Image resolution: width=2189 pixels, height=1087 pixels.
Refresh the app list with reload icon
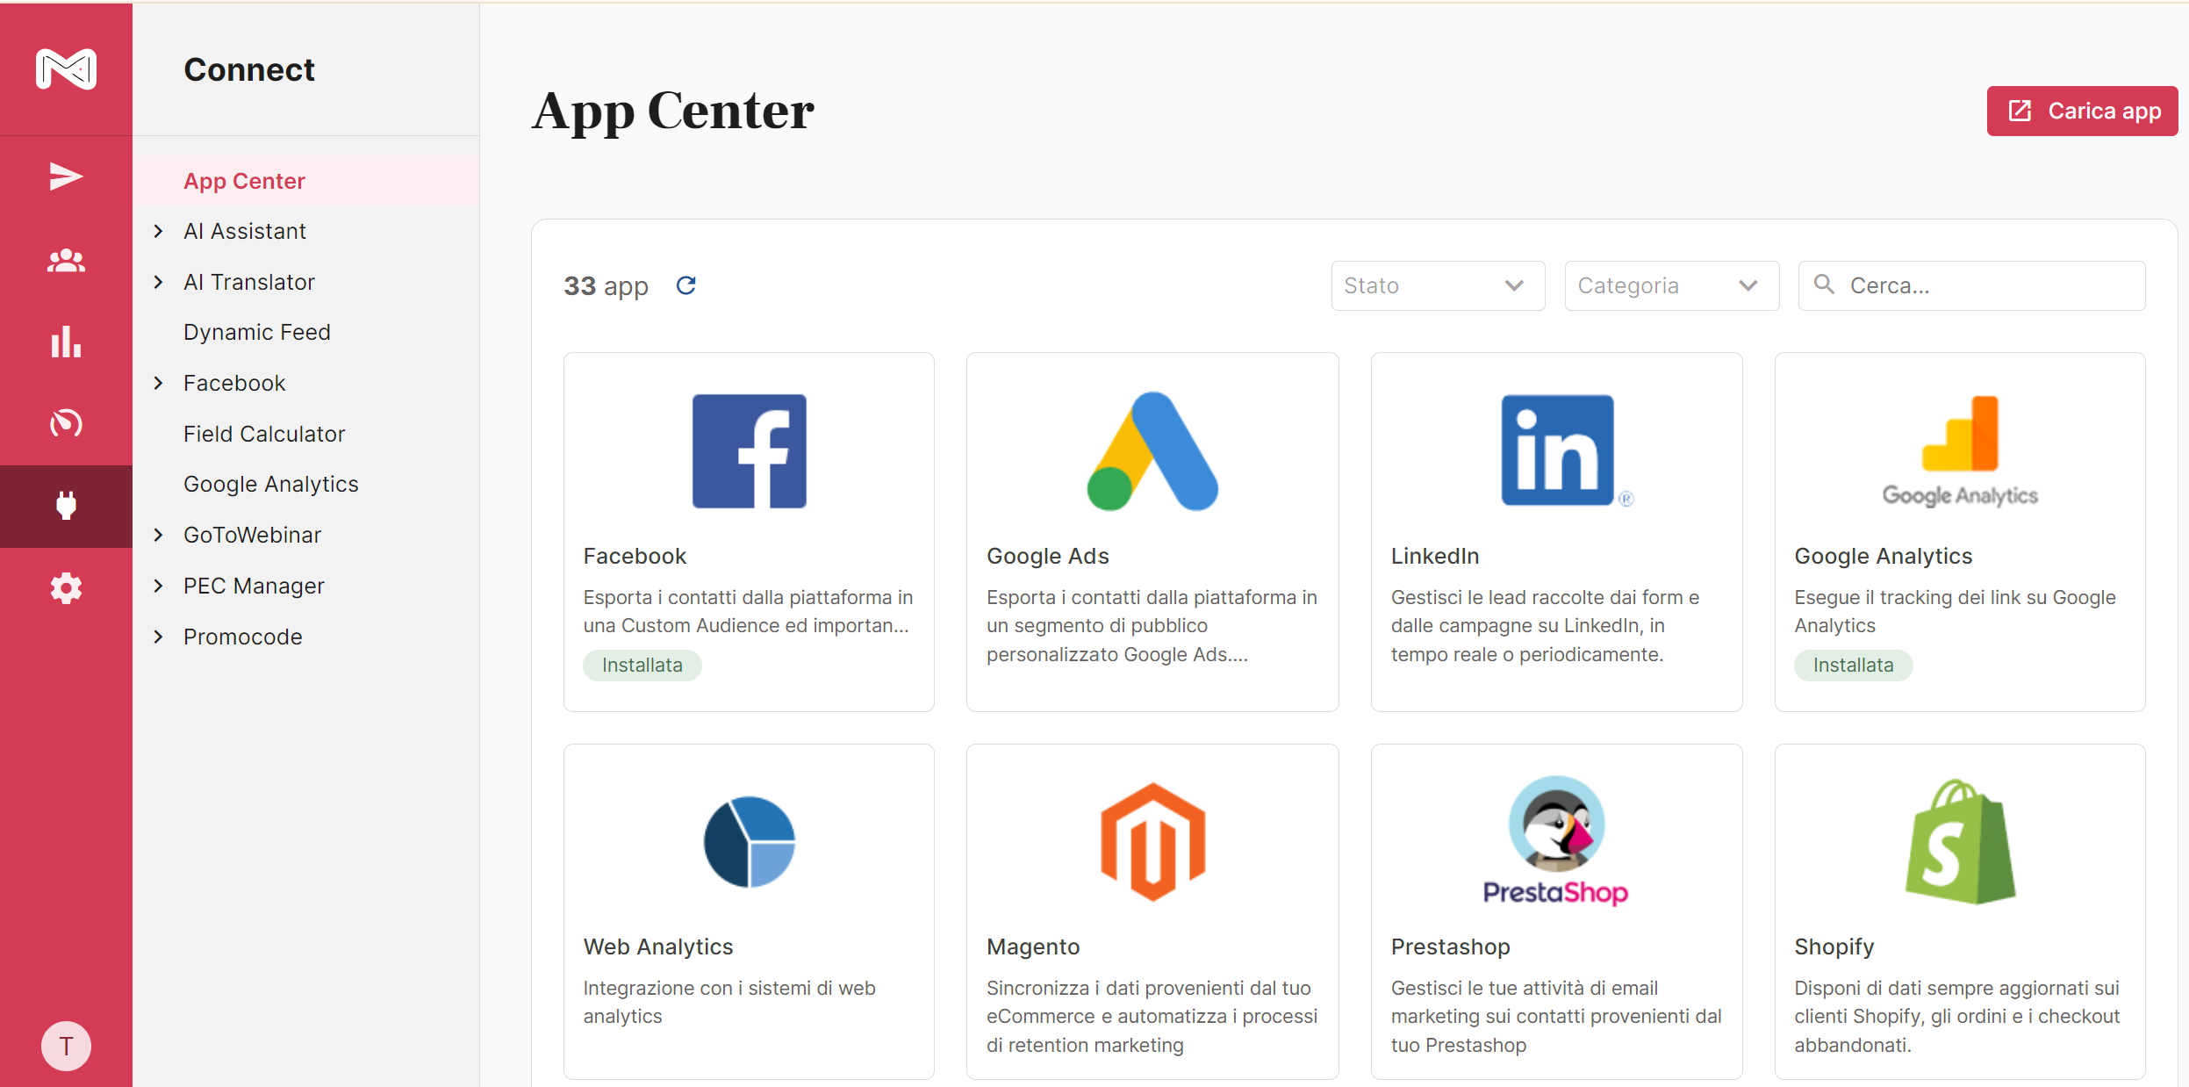click(686, 285)
